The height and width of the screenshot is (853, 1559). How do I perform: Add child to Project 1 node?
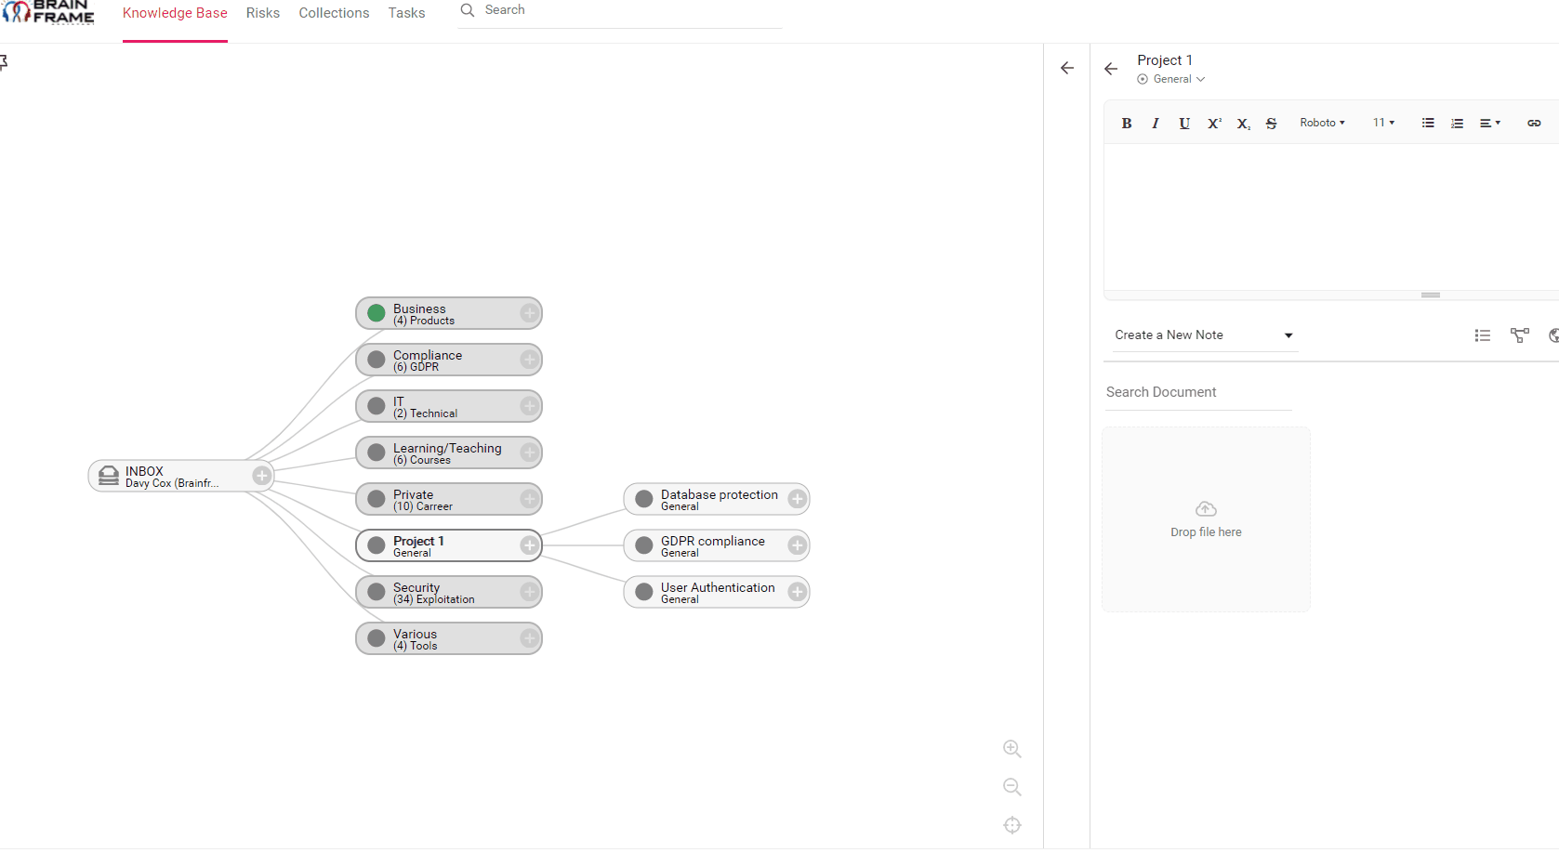[x=529, y=545]
